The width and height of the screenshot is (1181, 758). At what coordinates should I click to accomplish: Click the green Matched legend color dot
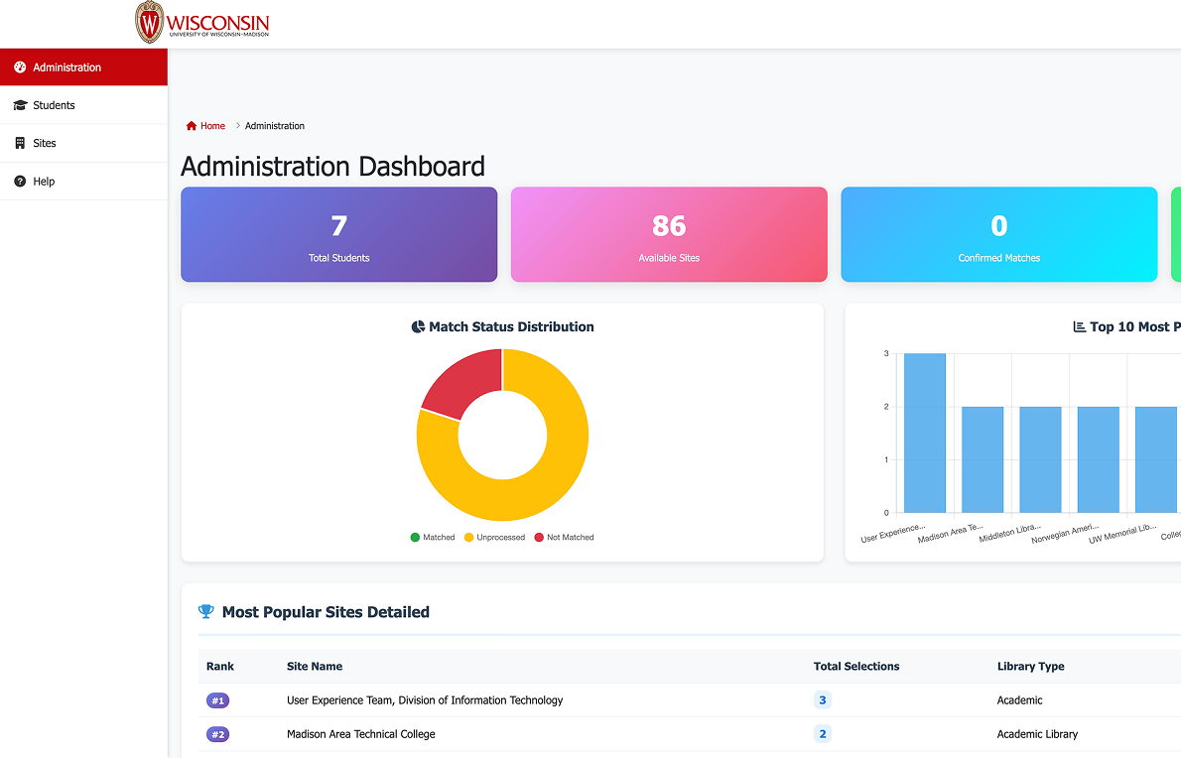415,538
